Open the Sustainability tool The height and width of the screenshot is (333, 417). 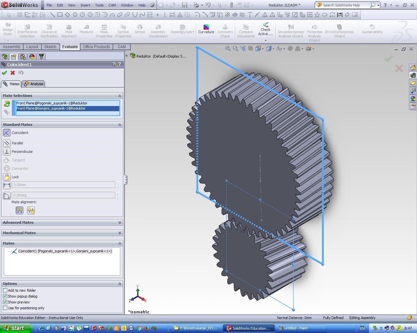(x=372, y=29)
